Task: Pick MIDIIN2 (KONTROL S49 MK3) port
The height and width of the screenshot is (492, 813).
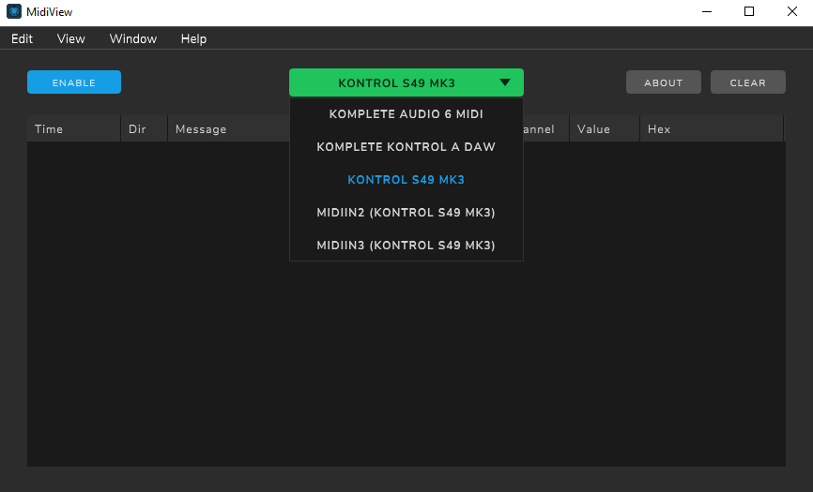Action: [406, 213]
